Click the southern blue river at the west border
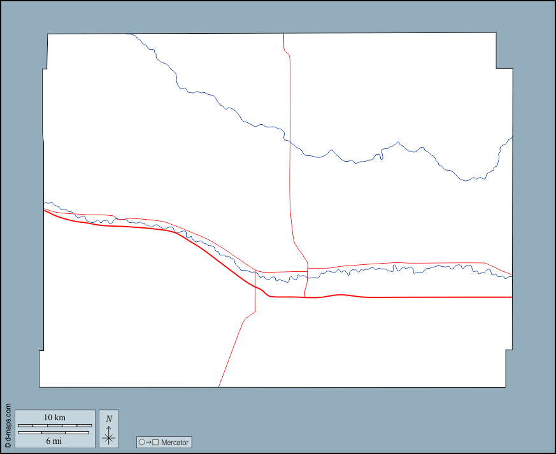The width and height of the screenshot is (556, 454). (x=48, y=204)
